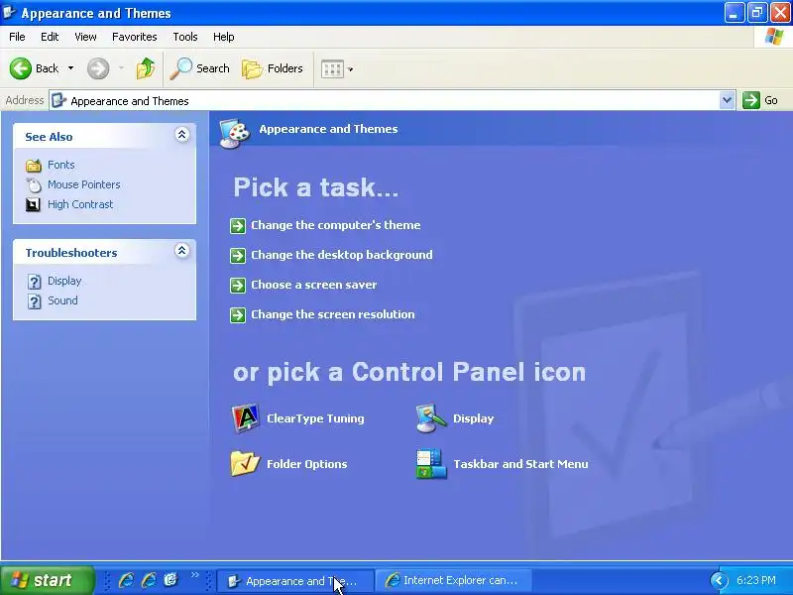Open the Favorites menu
793x595 pixels.
[x=135, y=37]
